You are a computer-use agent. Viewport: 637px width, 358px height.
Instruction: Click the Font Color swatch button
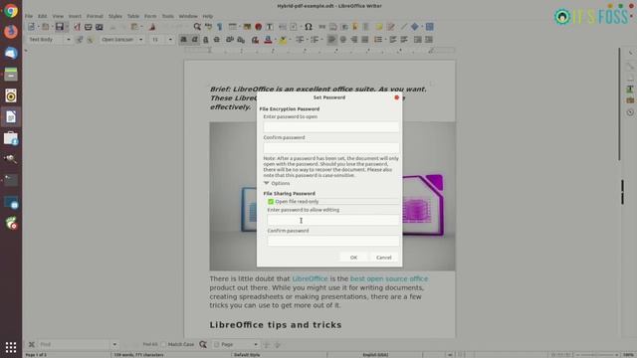[268, 40]
